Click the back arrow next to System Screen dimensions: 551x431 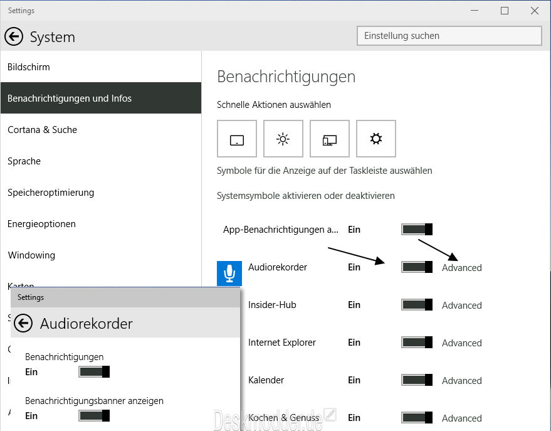pos(13,36)
